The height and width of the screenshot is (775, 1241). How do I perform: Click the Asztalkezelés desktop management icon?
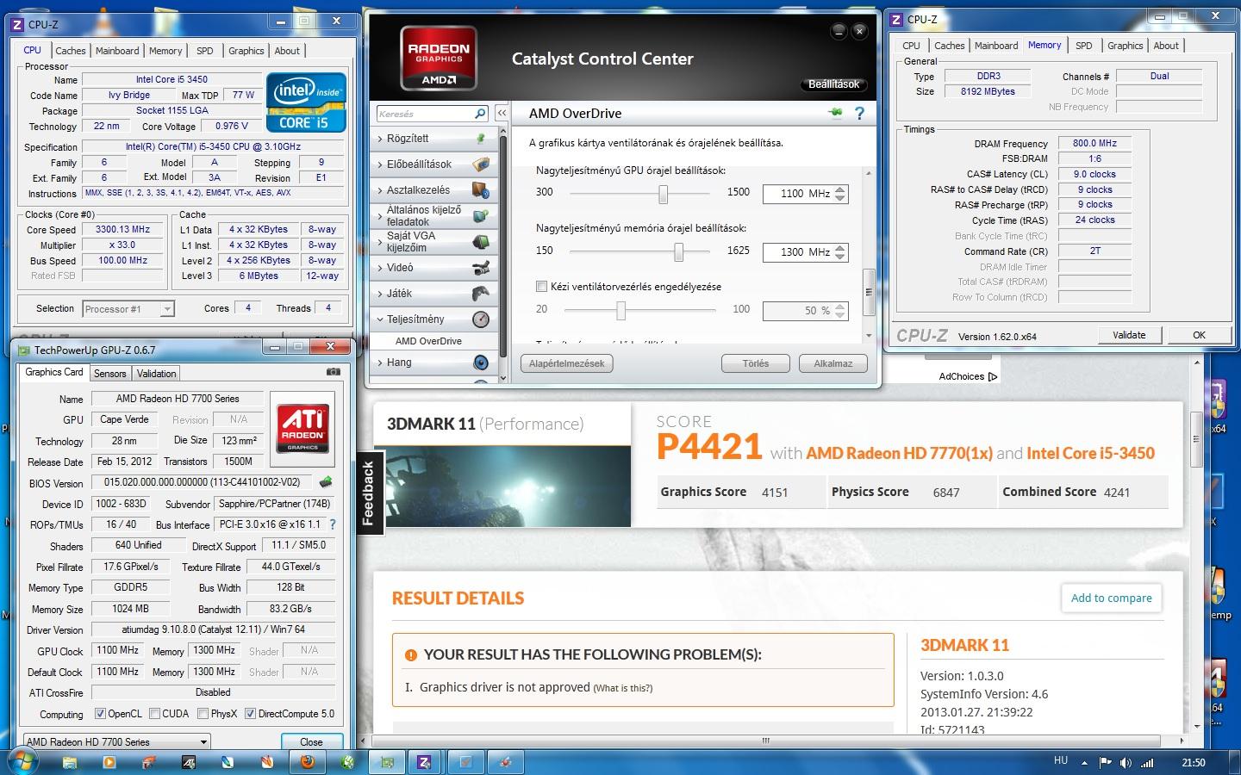point(481,190)
